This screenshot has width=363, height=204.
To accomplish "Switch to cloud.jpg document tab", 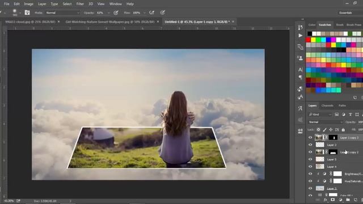I will (x=30, y=22).
